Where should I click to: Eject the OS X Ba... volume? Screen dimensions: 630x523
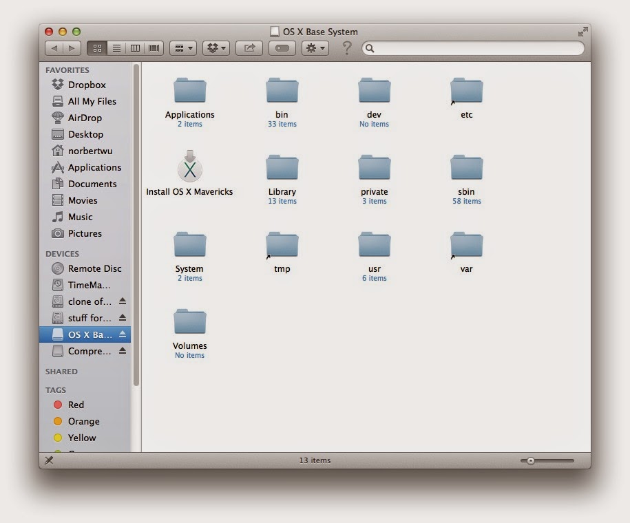point(123,334)
